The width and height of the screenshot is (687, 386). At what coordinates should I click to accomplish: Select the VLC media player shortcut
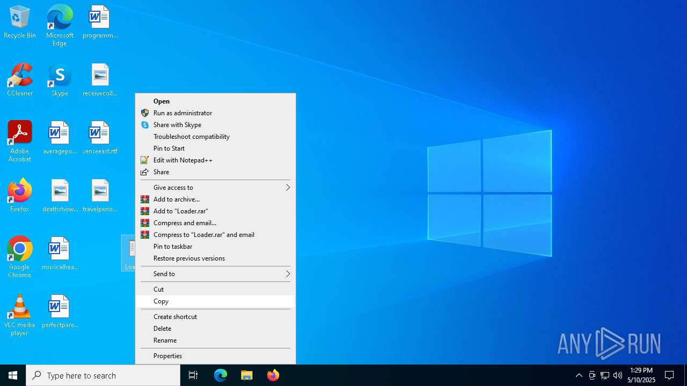(x=20, y=315)
